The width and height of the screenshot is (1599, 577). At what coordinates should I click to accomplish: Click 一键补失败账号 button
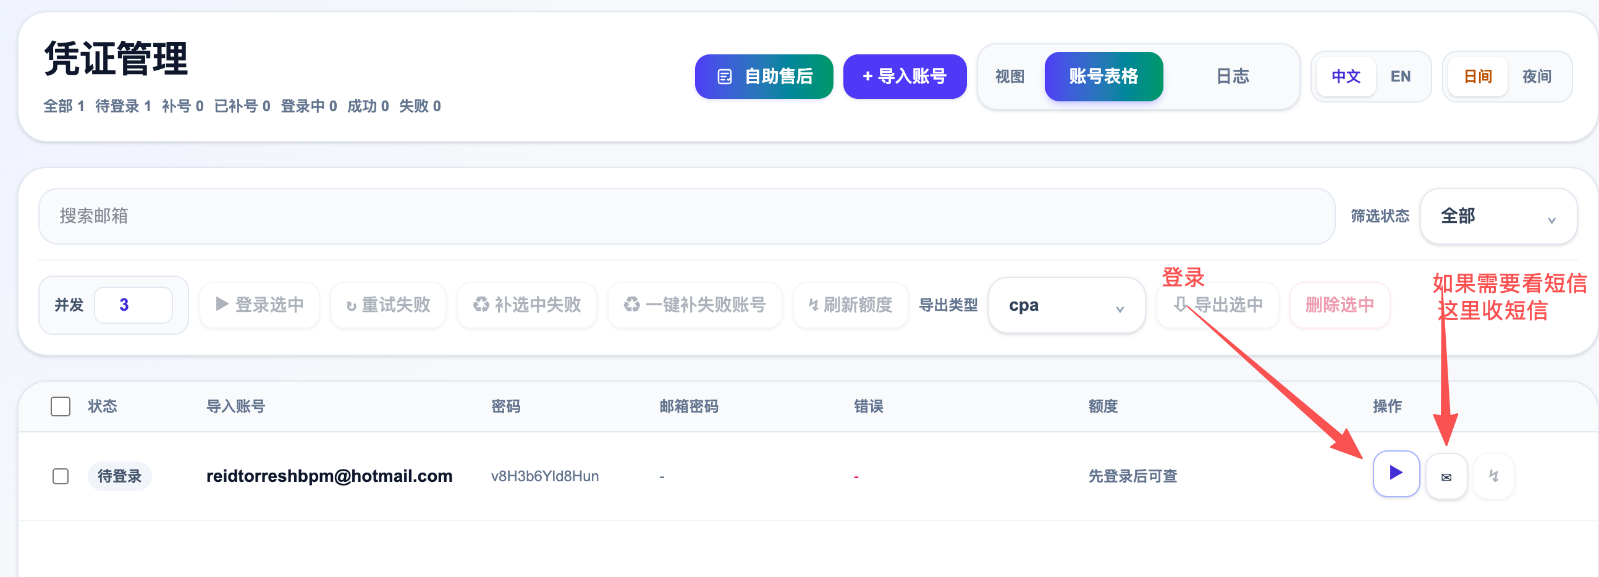(x=694, y=305)
